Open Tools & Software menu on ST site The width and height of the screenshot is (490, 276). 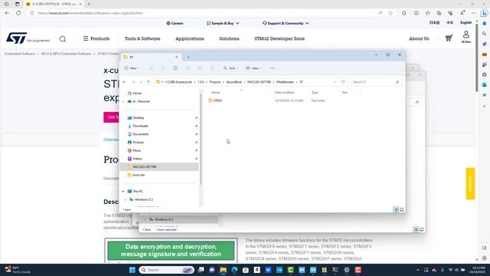click(142, 38)
